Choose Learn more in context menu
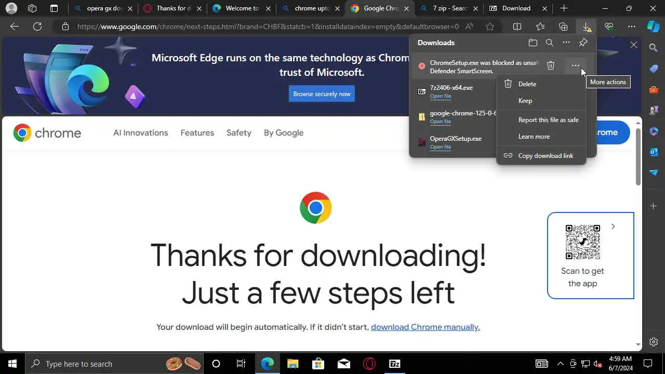This screenshot has width=665, height=374. [x=541, y=137]
